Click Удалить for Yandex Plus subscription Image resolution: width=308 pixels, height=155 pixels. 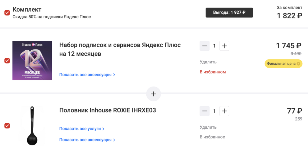[208, 62]
